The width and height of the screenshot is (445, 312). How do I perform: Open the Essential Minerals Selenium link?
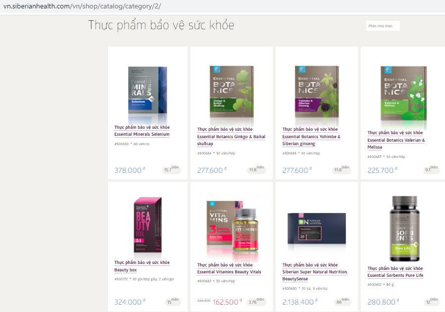point(142,131)
